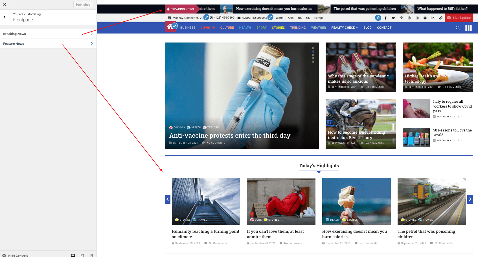Switch to mobile preview mode

[92, 255]
